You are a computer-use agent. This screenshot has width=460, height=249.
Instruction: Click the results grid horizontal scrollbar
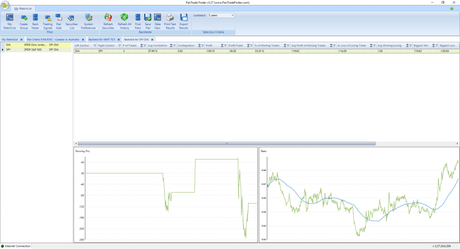225,144
